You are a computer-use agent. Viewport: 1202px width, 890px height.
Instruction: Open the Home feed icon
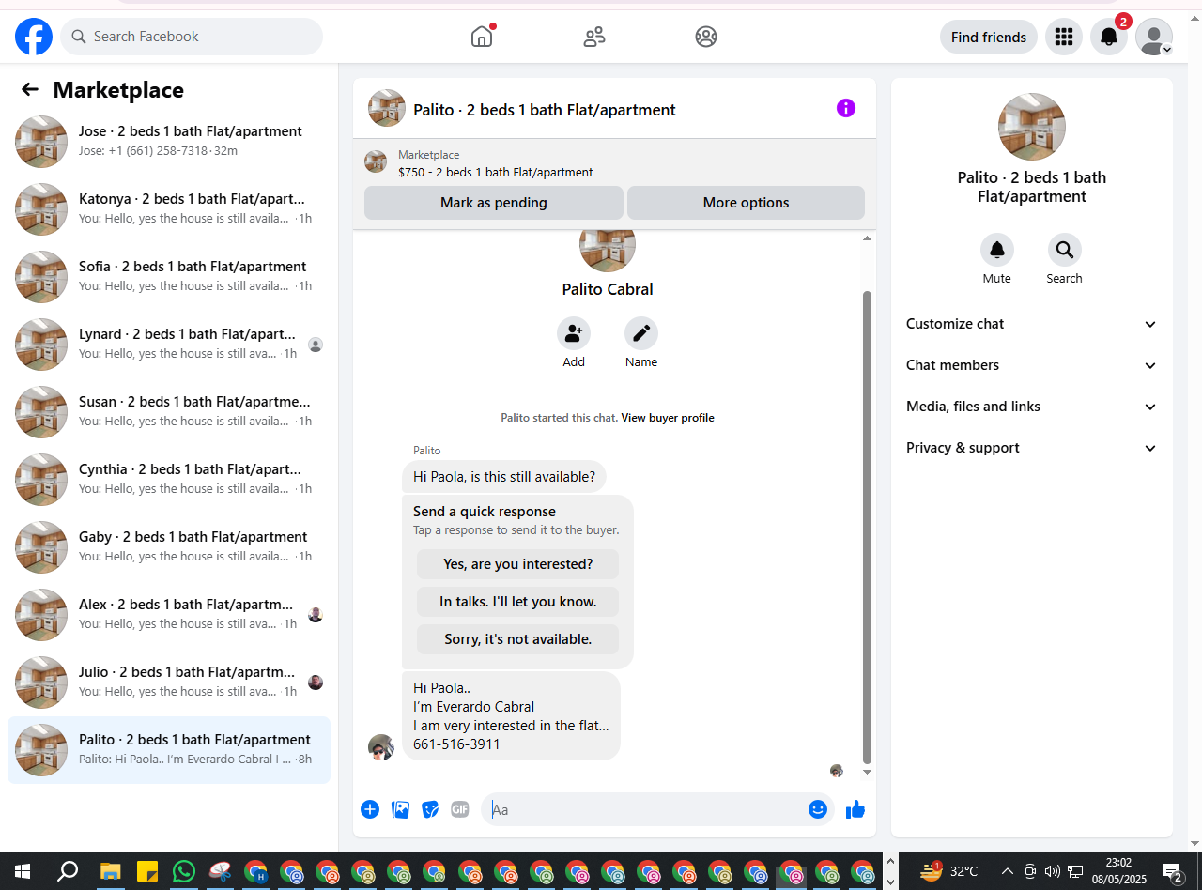click(482, 37)
